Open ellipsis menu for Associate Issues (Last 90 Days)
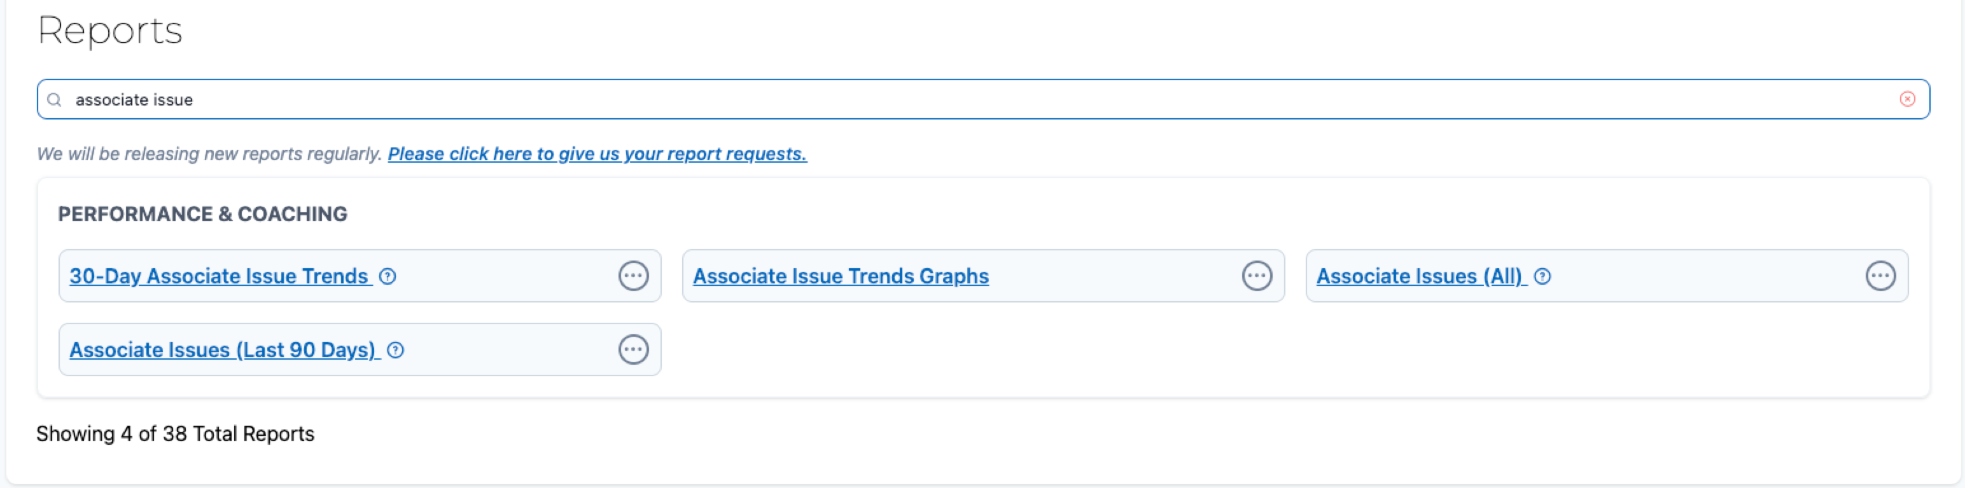This screenshot has height=488, width=1965. pyautogui.click(x=633, y=349)
